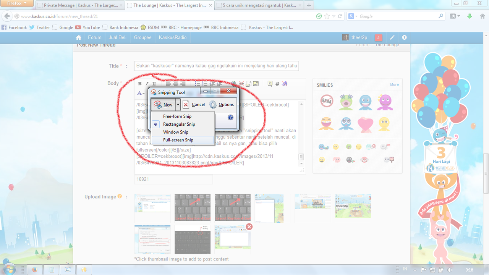Click the body text area scrollbar thumb
Screen dimensions: 489x275
pyautogui.click(x=301, y=157)
